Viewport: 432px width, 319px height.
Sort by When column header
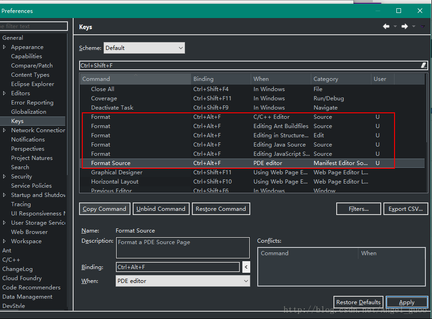pos(281,79)
